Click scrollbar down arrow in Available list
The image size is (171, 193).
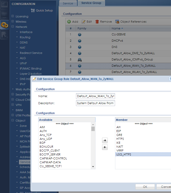point(93,167)
